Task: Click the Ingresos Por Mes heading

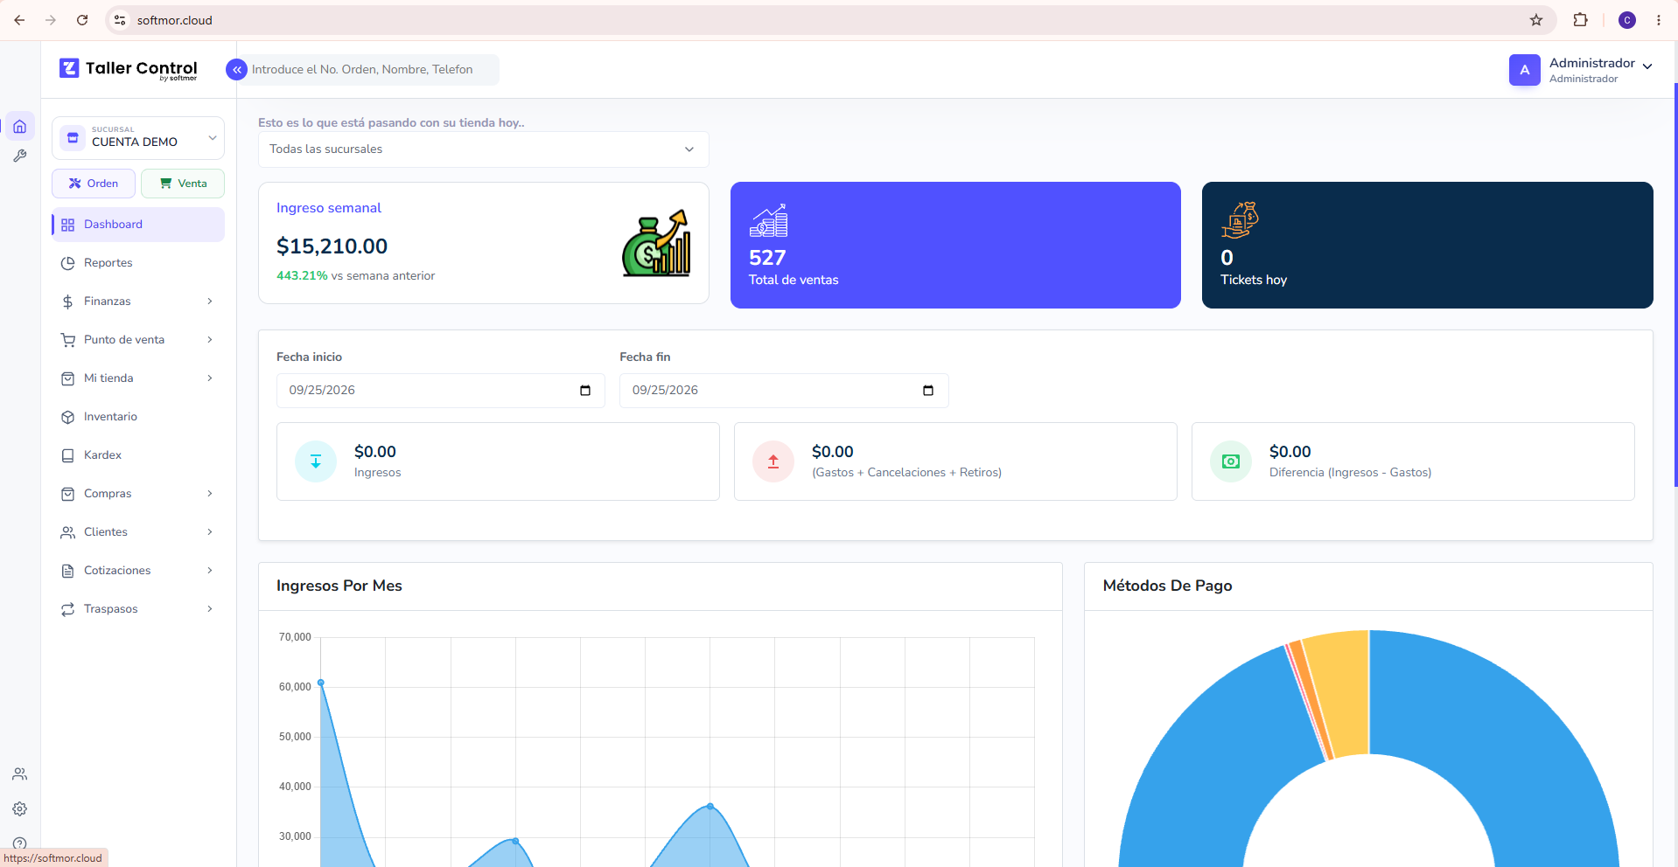Action: [339, 586]
